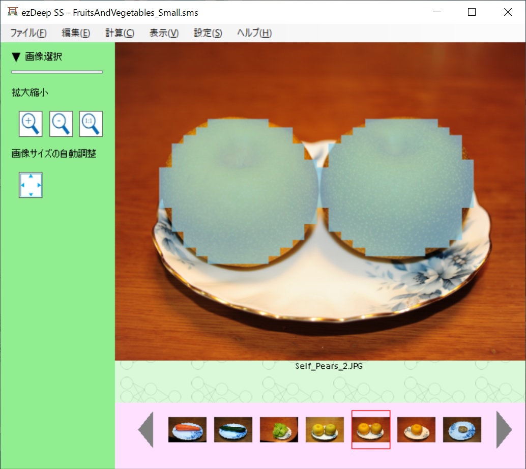
Task: Collapse the 画像選択 panel triangle
Action: 16,57
